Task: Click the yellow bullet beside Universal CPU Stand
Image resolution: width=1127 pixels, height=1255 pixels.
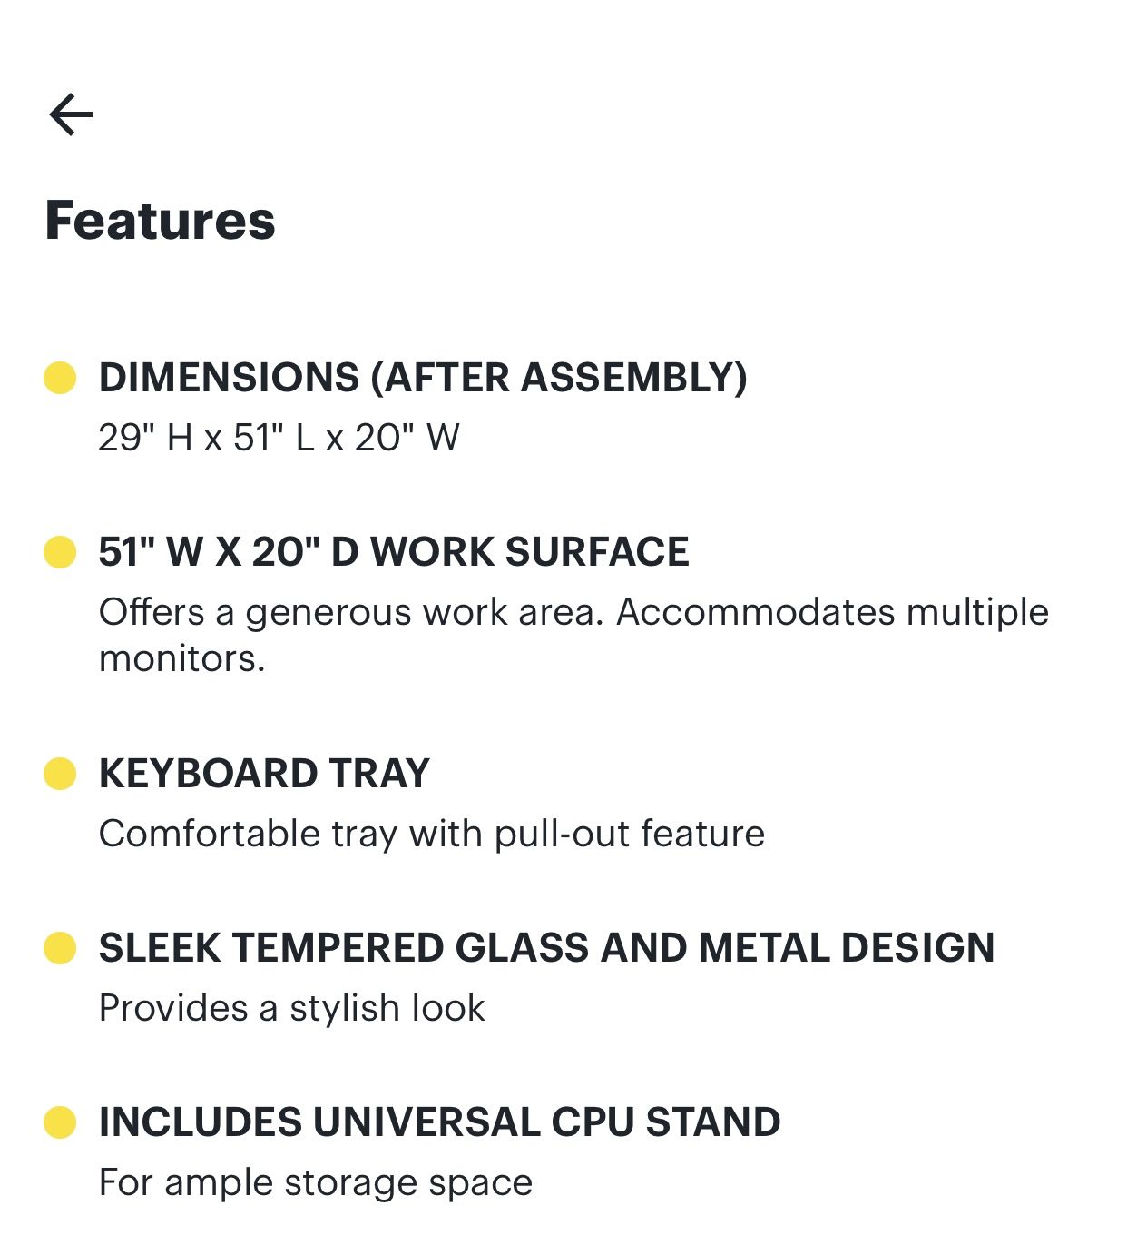Action: [x=60, y=1122]
